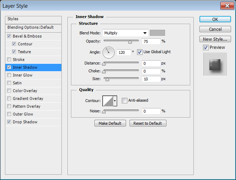Click the Size value input field

tap(150, 79)
